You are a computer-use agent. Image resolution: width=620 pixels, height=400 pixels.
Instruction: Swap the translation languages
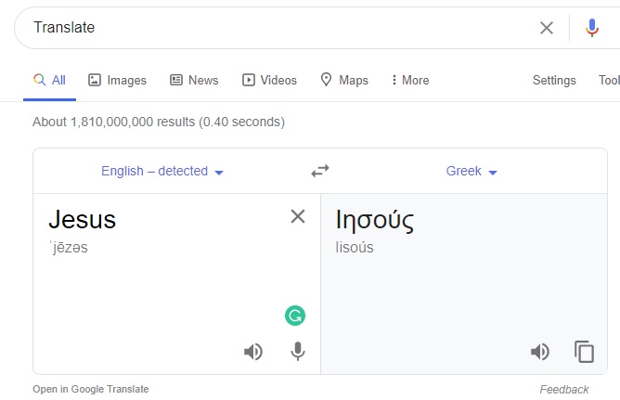[x=320, y=171]
